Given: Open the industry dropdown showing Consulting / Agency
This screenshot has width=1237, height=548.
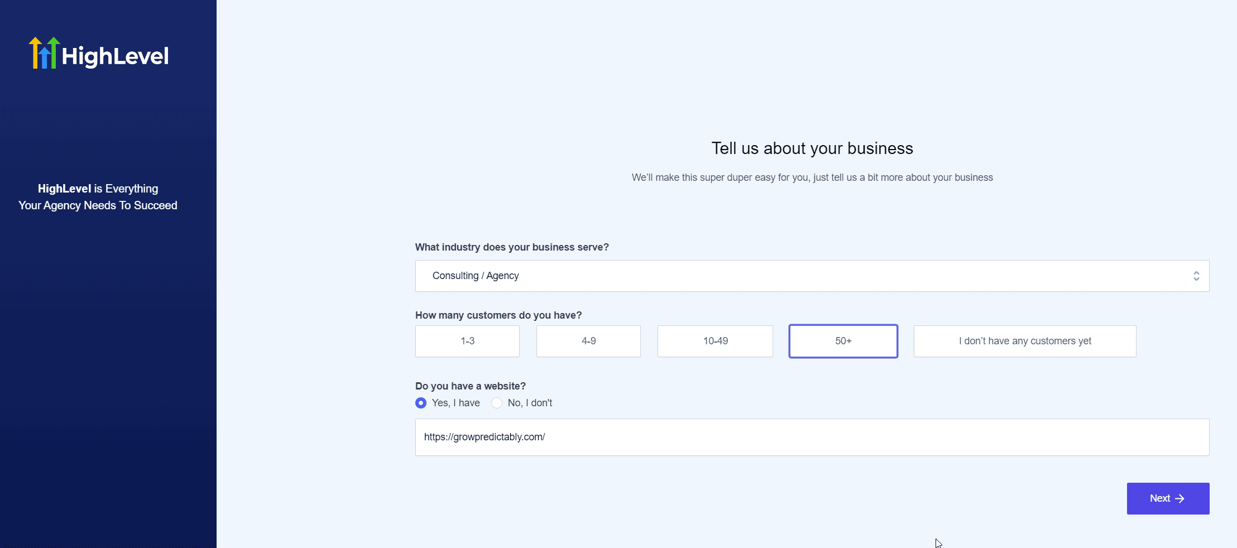Looking at the screenshot, I should (x=812, y=276).
